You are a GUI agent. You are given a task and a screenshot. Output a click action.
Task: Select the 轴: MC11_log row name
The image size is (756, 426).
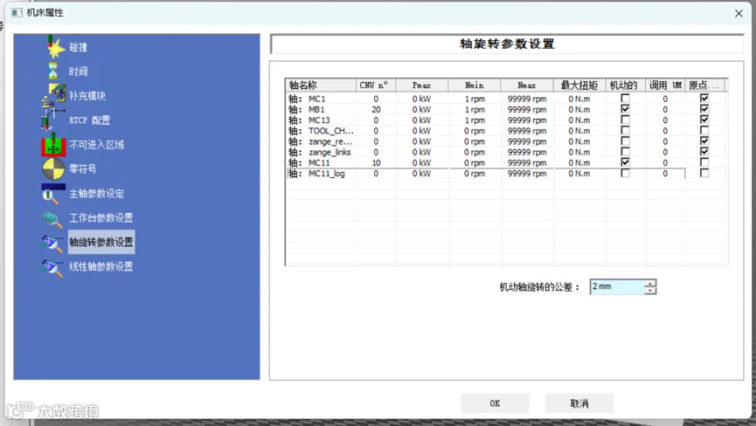[x=316, y=174]
